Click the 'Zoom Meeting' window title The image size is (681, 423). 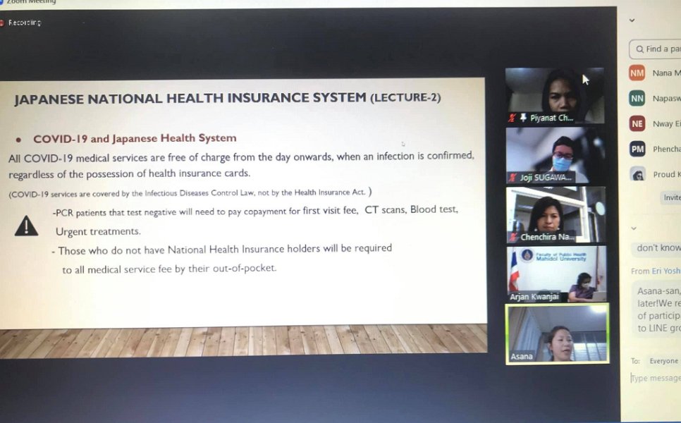point(31,1)
